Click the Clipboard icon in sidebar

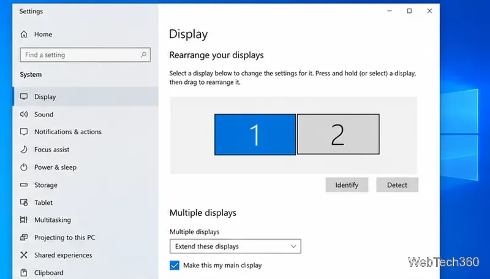24,272
